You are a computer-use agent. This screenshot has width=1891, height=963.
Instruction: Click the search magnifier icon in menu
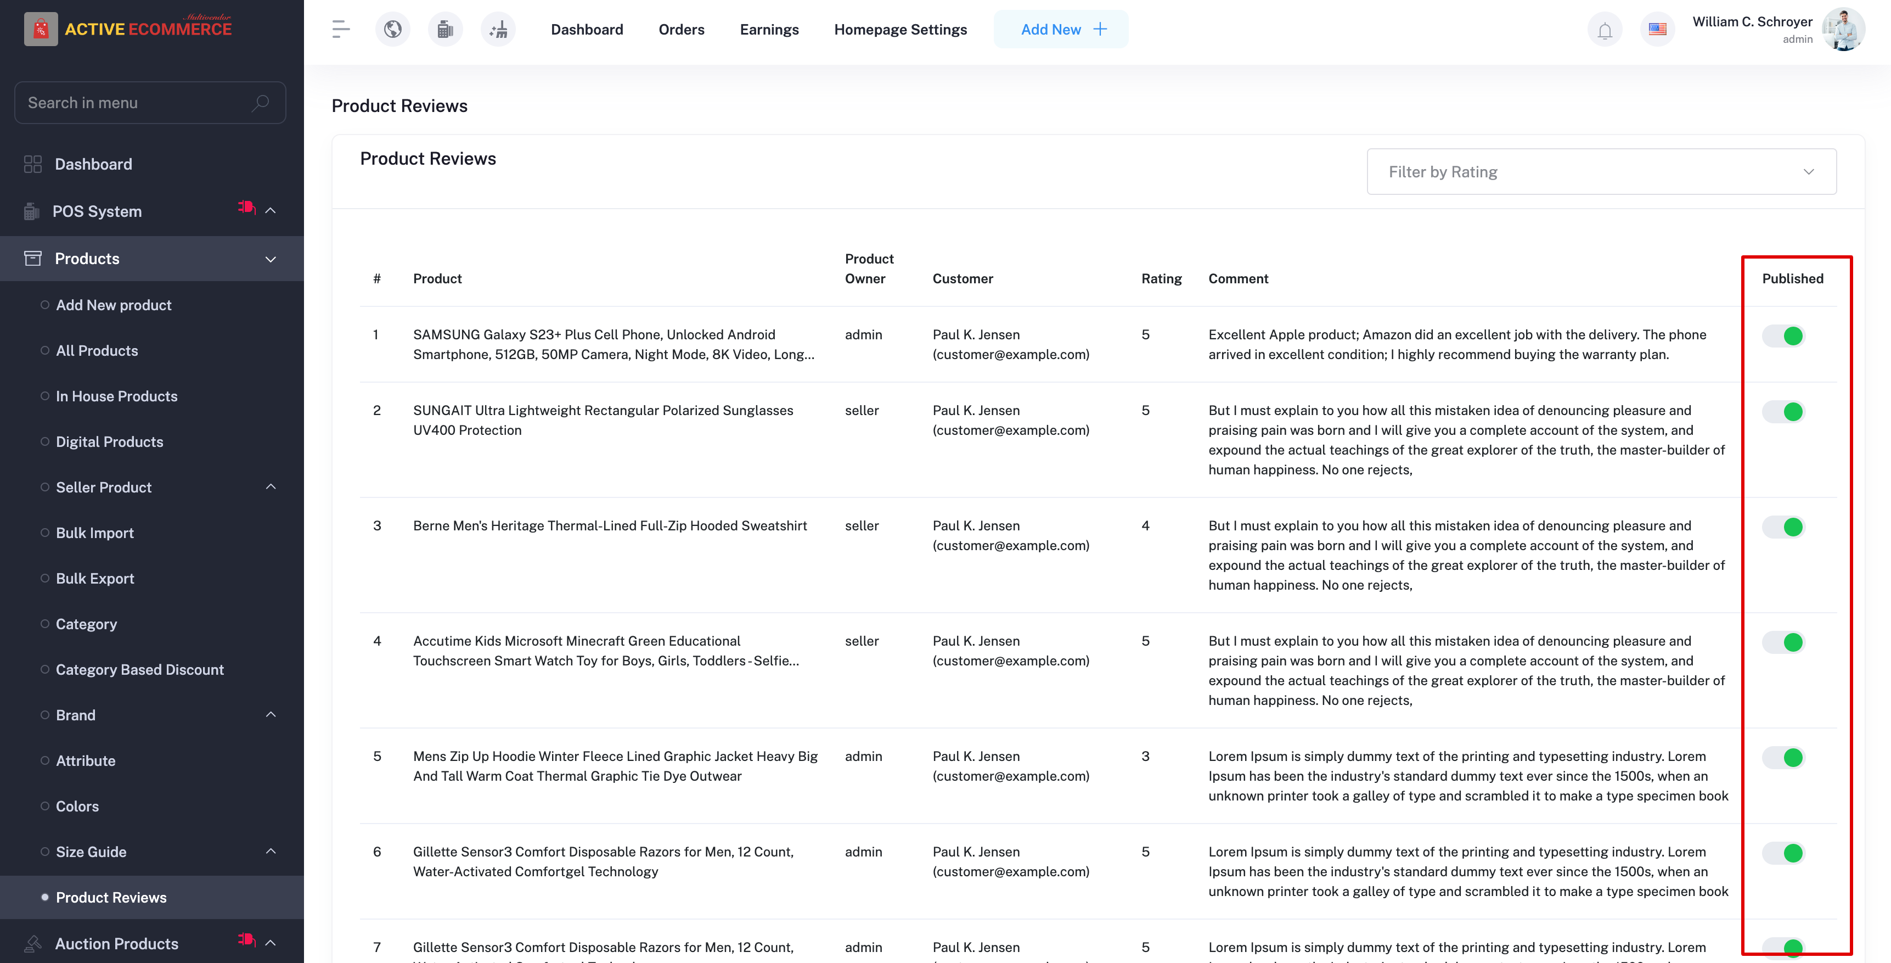pos(260,103)
